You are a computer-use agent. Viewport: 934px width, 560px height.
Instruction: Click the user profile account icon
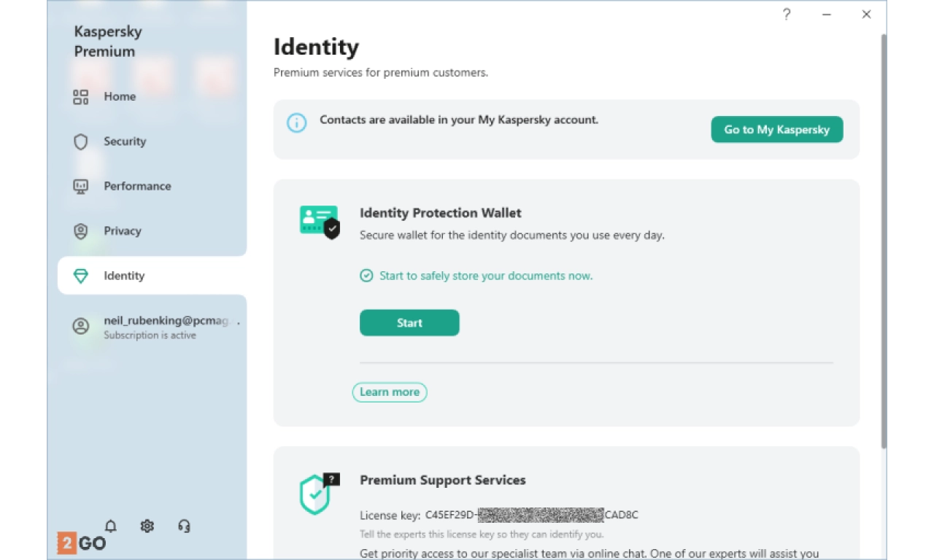[80, 326]
